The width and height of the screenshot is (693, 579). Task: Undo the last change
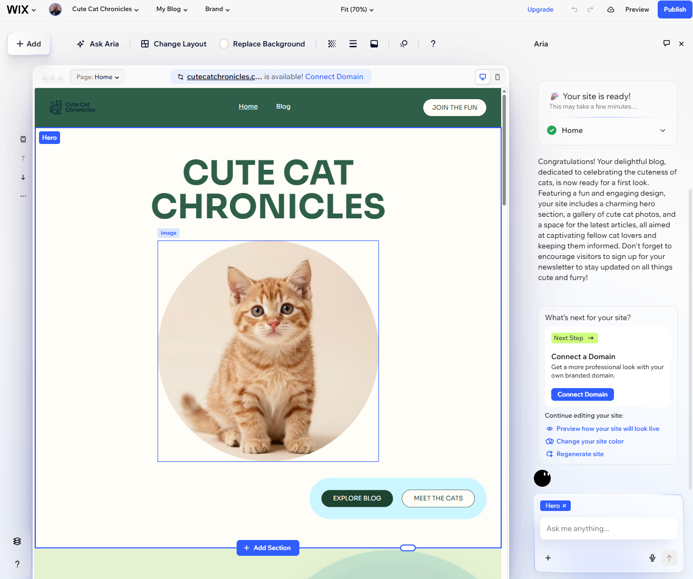[x=574, y=9]
